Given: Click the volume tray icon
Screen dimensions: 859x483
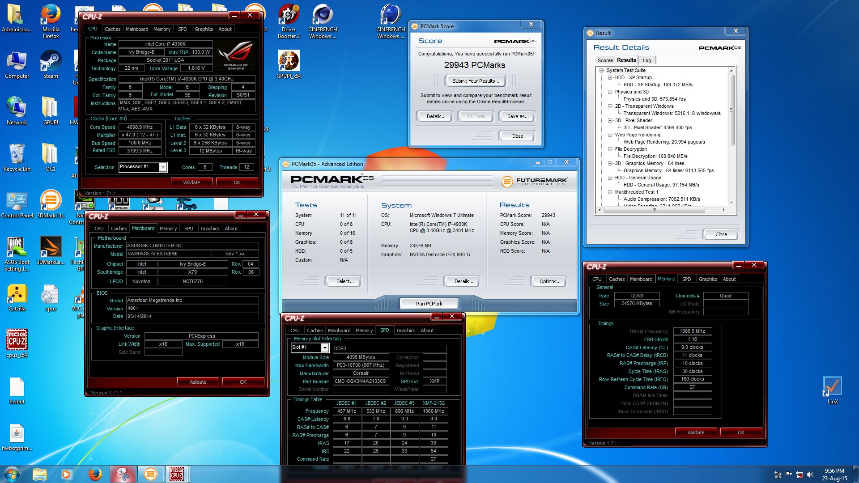Looking at the screenshot, I should coord(811,475).
